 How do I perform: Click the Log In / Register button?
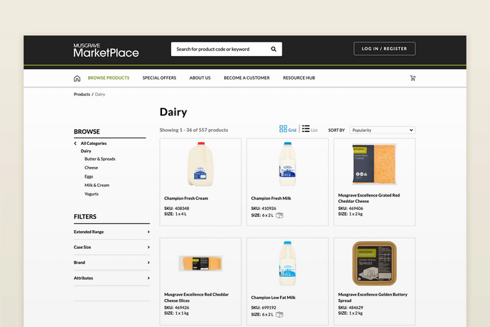coord(384,49)
